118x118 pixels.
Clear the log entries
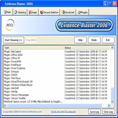(x=108, y=112)
